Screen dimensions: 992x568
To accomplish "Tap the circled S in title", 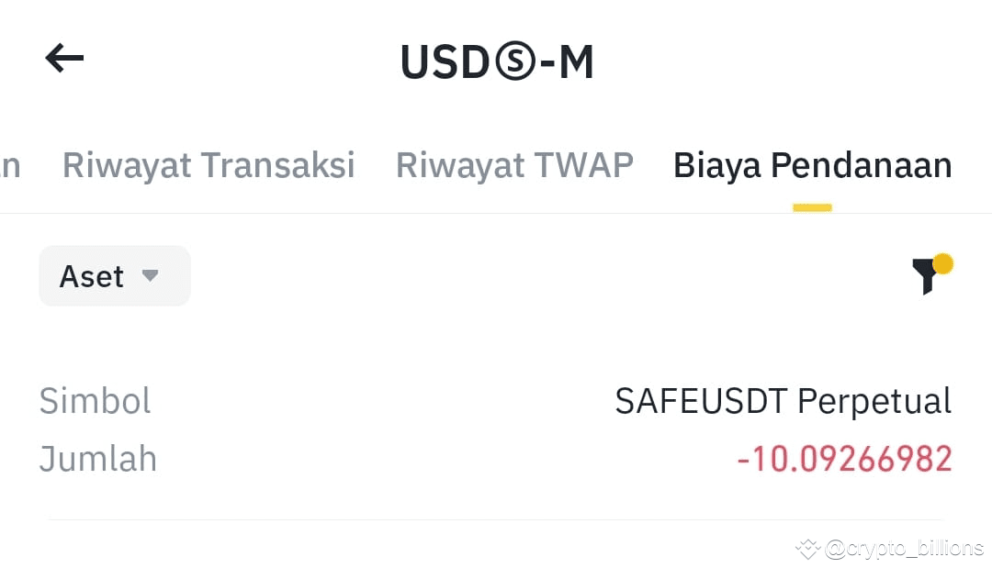I will (515, 61).
